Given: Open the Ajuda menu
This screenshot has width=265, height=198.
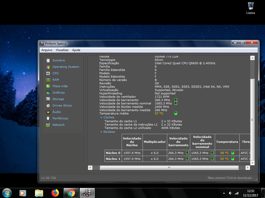Looking at the screenshot, I should point(76,50).
